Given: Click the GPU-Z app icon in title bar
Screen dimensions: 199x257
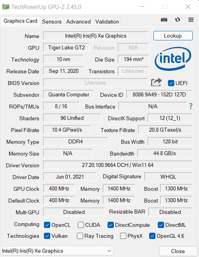Looking at the screenshot, I should [5, 7].
